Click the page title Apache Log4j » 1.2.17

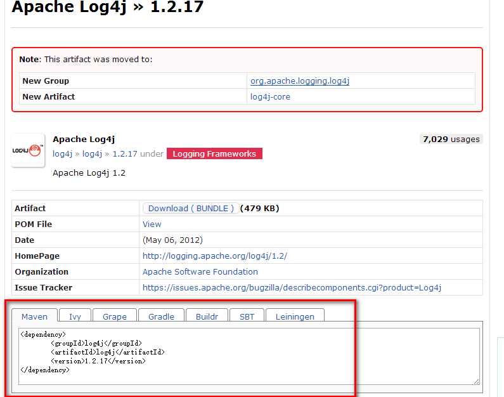tap(108, 7)
